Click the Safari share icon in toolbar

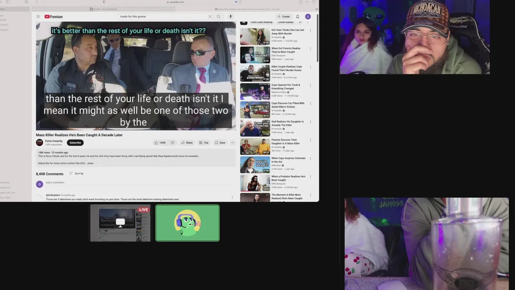coord(301,2)
